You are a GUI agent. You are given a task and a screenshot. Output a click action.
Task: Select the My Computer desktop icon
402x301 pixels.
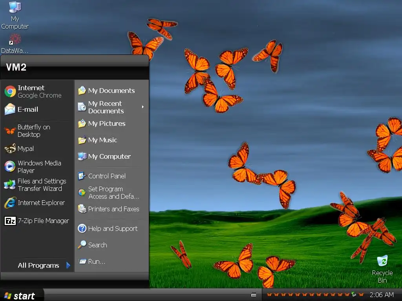[x=15, y=15]
